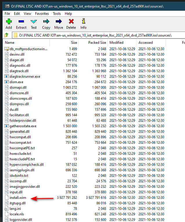Select the devinv.dll file icon
Image resolution: width=185 pixels, height=222 pixels.
[7, 54]
